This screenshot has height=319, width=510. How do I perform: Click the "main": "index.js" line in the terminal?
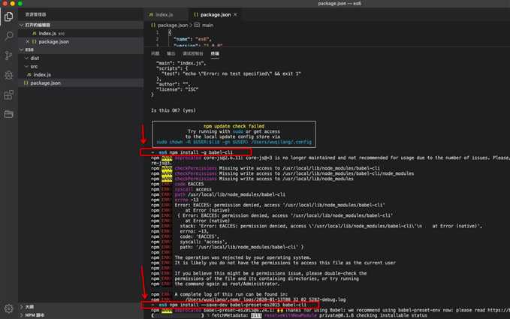click(x=181, y=63)
